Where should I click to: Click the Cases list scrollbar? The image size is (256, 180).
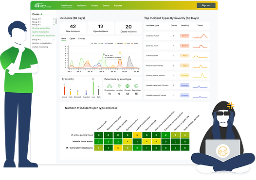(56, 21)
